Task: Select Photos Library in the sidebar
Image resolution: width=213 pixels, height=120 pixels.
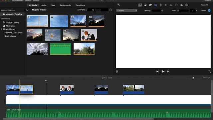Action: (12, 22)
